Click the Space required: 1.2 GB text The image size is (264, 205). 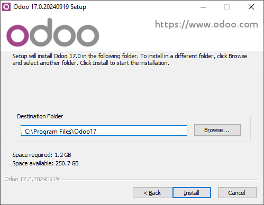[42, 155]
